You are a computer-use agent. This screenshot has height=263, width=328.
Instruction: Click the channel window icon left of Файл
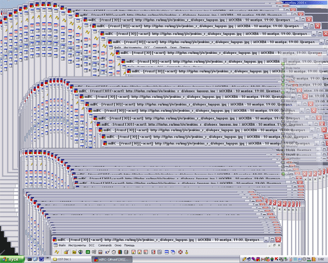(x=55, y=245)
